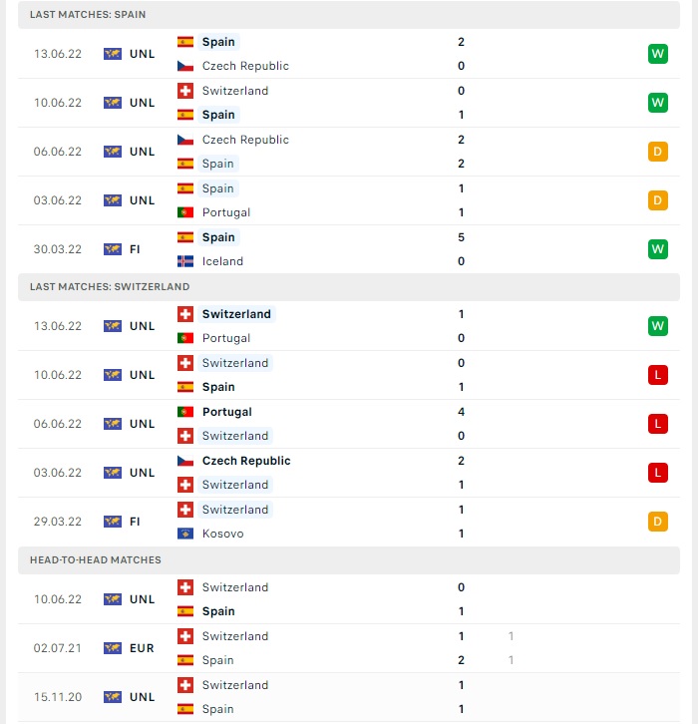Click the red L badge for Portugal vs Switzerland
Screen dimensions: 698x724
point(658,424)
